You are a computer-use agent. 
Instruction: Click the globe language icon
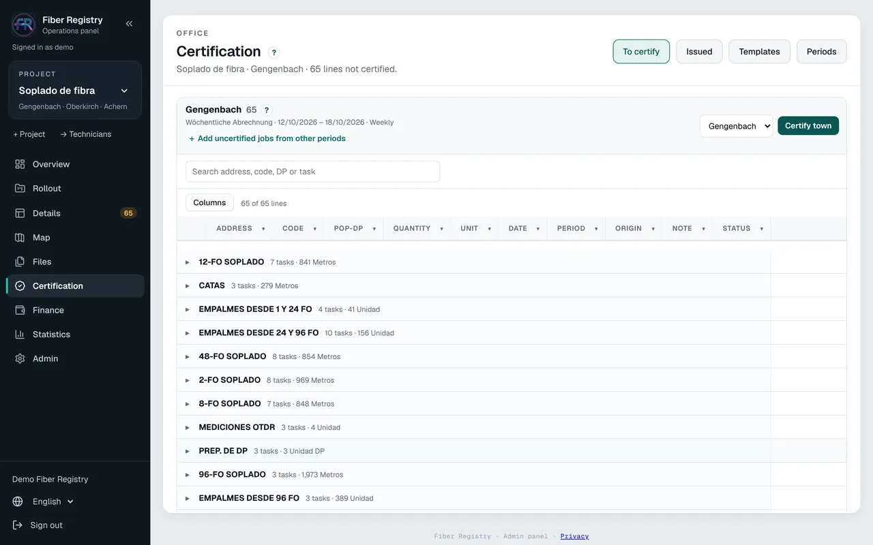pos(18,501)
